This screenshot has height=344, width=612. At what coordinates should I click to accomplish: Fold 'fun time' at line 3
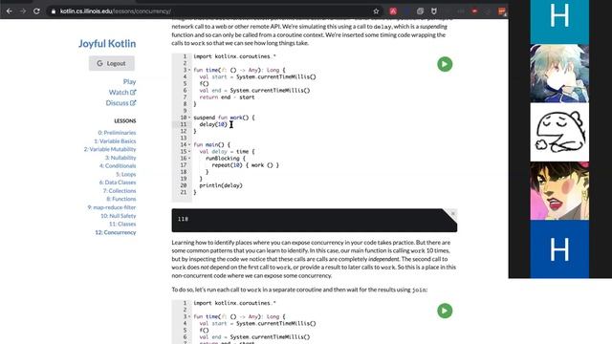[x=189, y=70]
